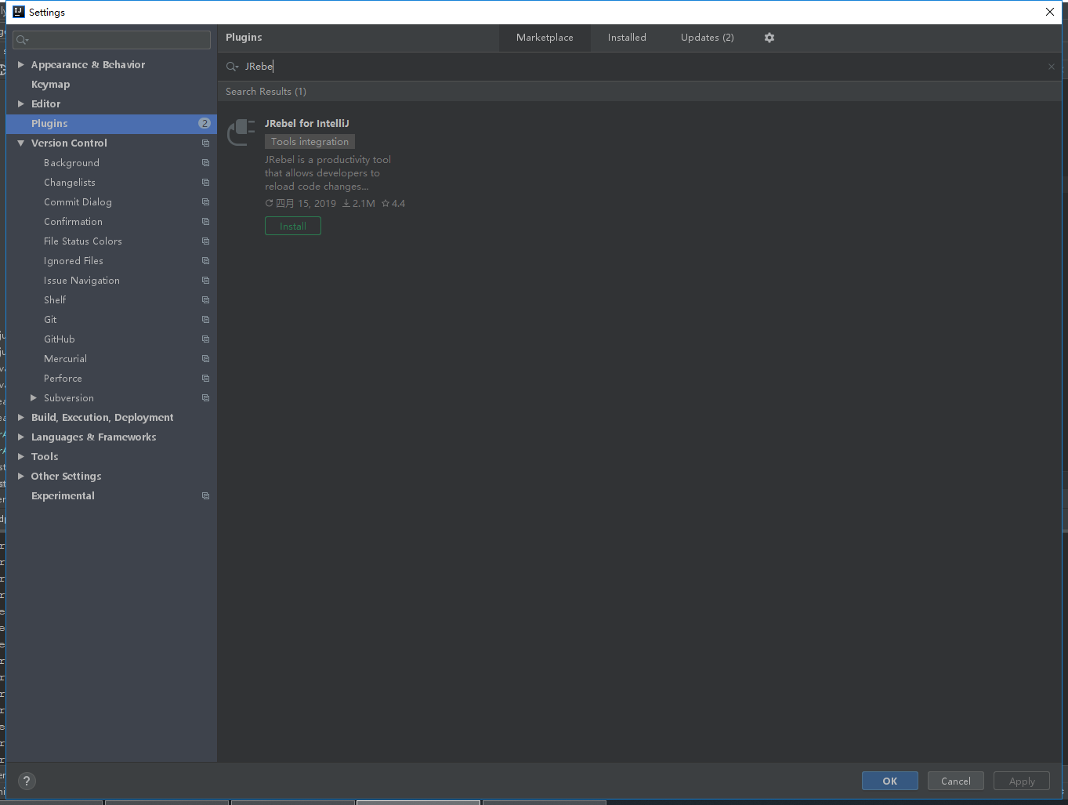1068x805 pixels.
Task: Clear the plugin search text with X
Action: click(x=1052, y=67)
